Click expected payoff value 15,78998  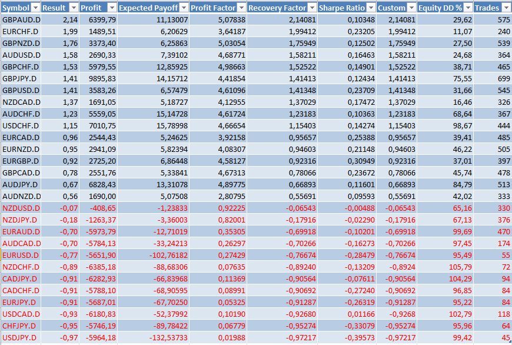click(x=172, y=125)
